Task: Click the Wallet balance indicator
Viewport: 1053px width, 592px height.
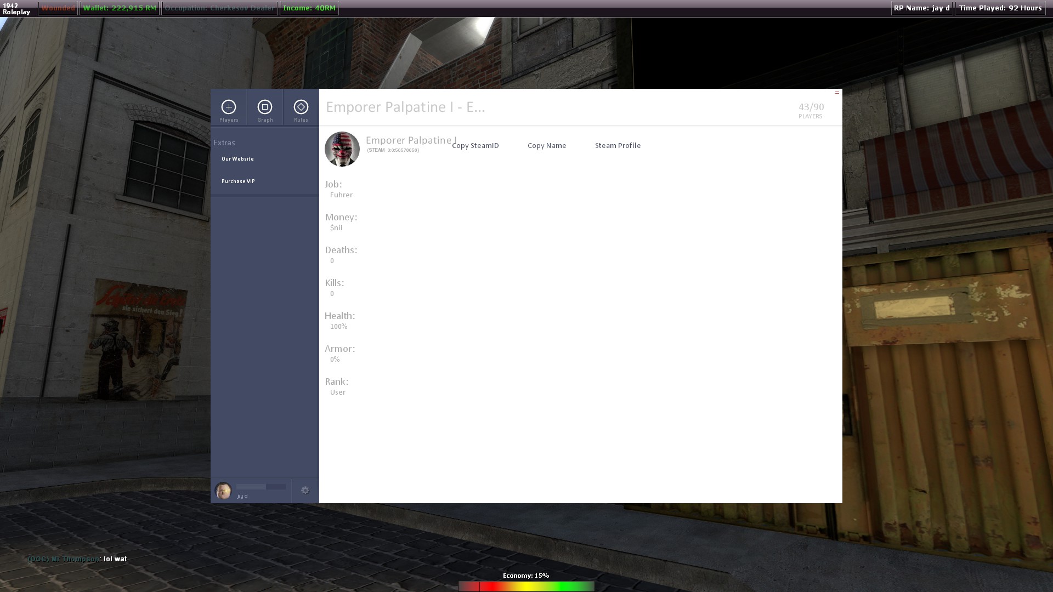Action: coord(120,8)
